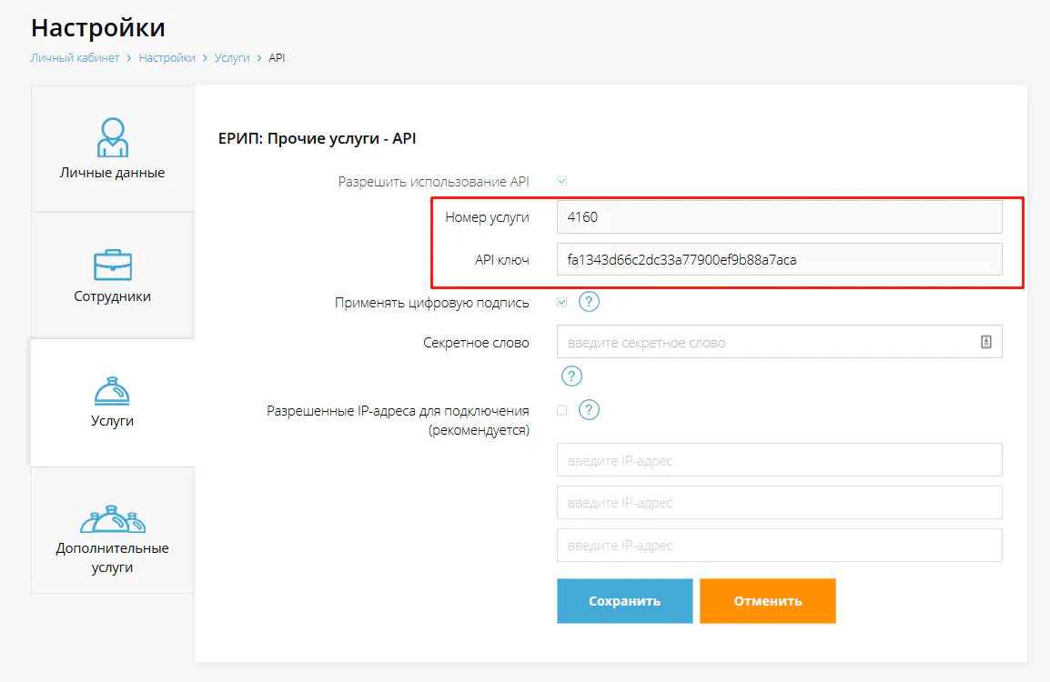The width and height of the screenshot is (1050, 682).
Task: Toggle Разрешить использование API checkbox
Action: click(x=561, y=180)
